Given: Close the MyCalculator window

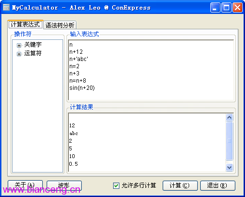Looking at the screenshot, I should 237,8.
